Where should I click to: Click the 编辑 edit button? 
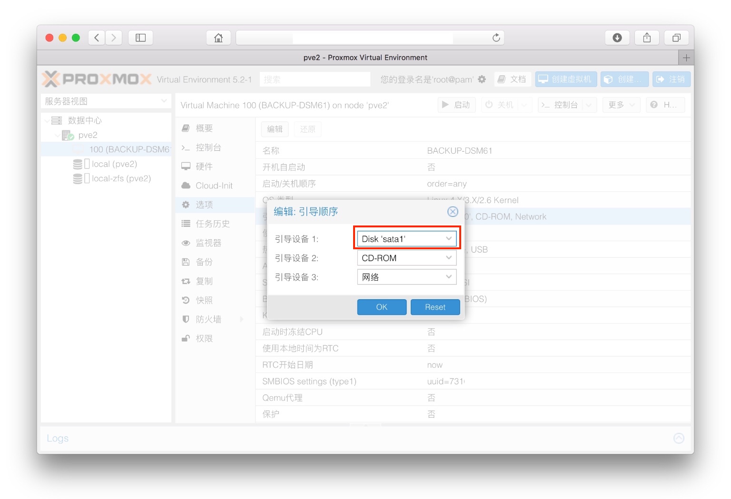pos(275,129)
